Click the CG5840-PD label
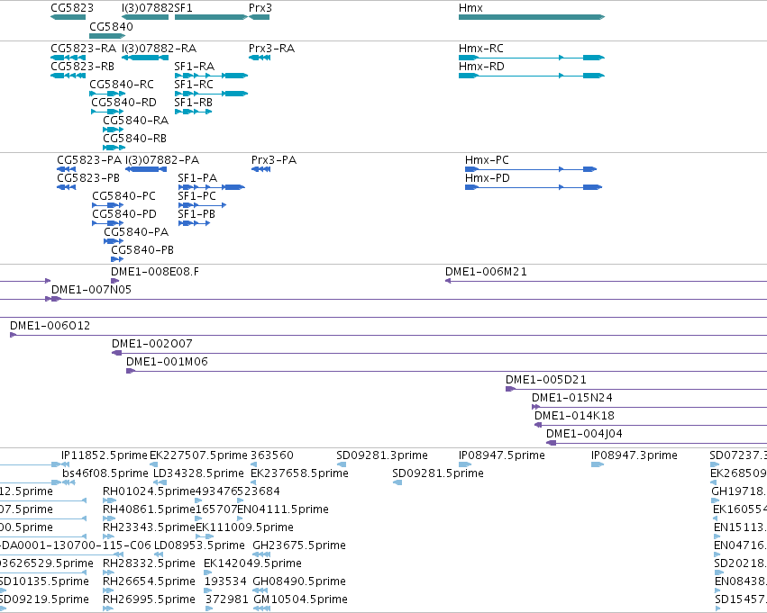Screen dimensions: 767x613 (x=124, y=214)
